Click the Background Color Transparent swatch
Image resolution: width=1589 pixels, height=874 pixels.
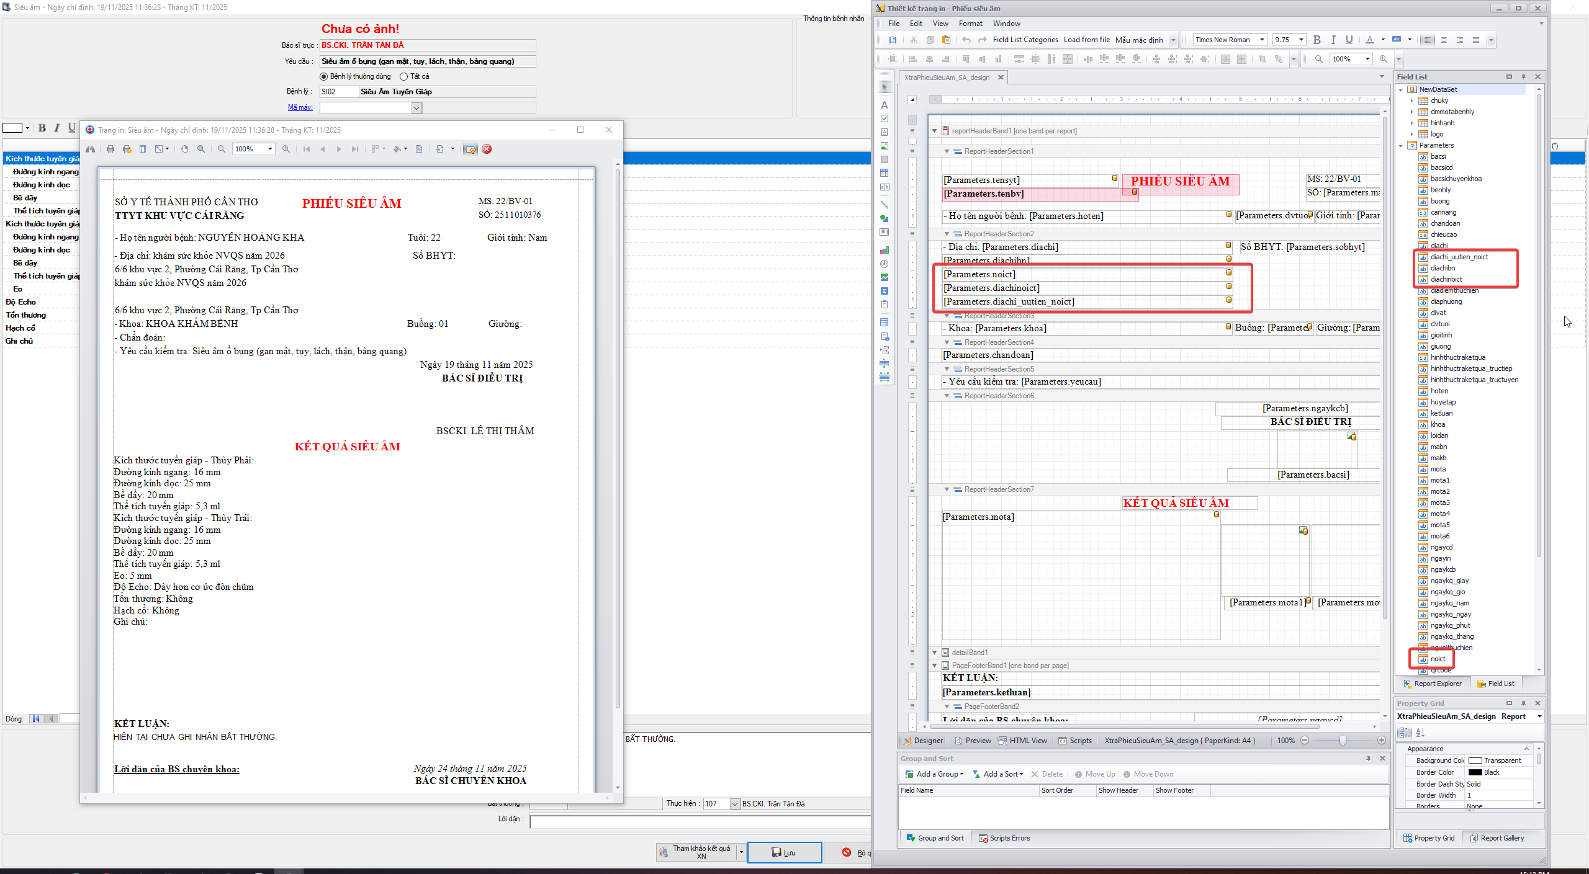[1475, 760]
